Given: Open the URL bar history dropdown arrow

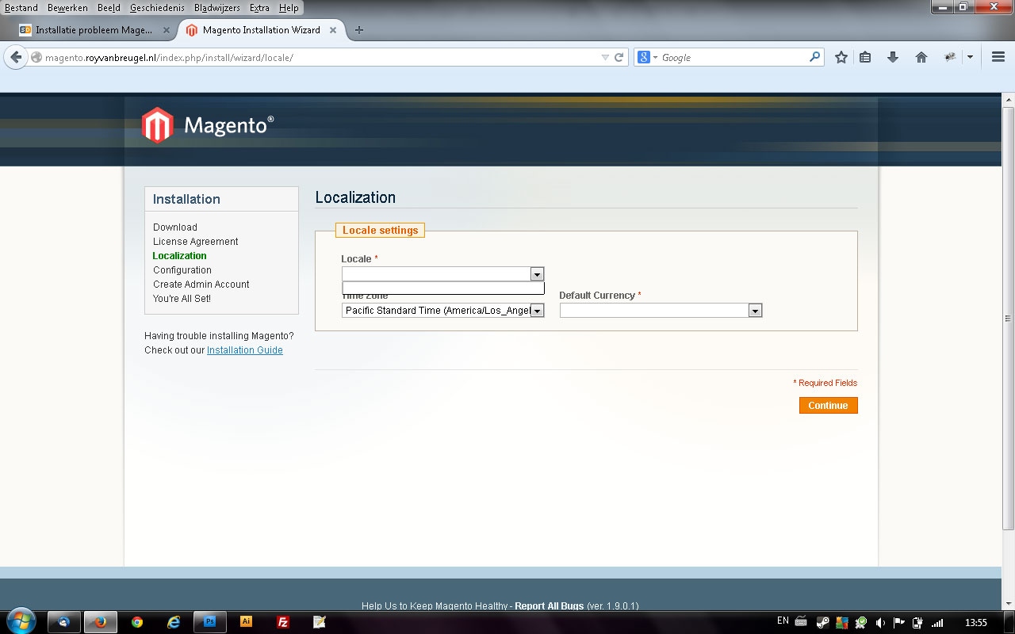Looking at the screenshot, I should 605,57.
